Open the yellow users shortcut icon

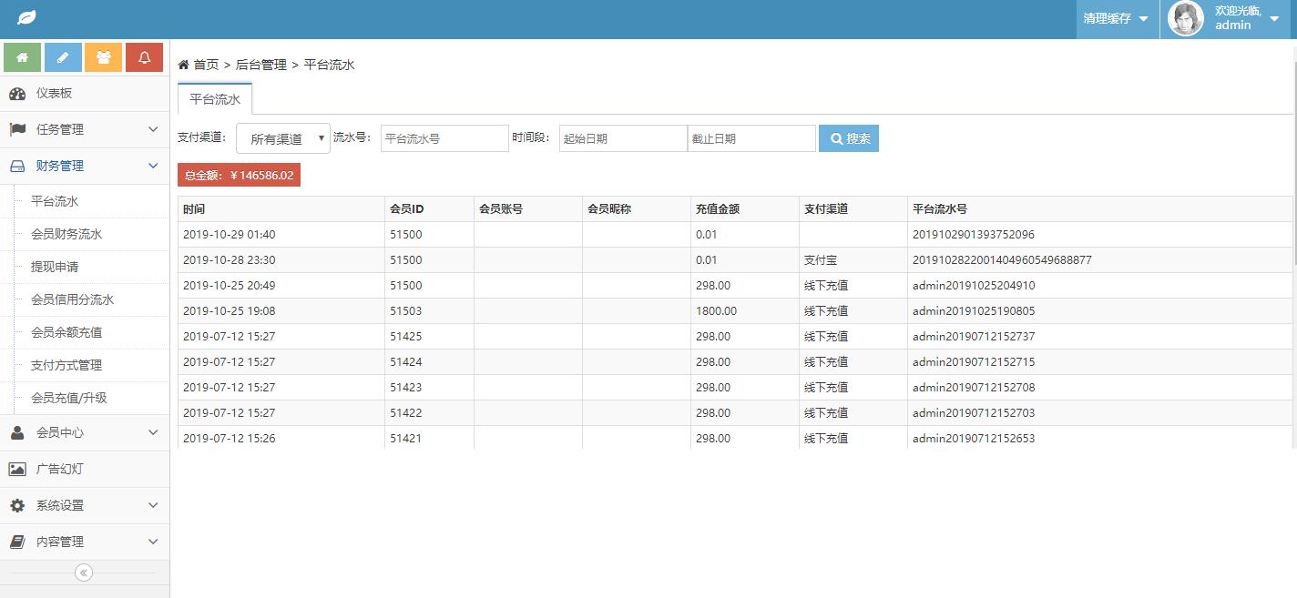(x=103, y=56)
